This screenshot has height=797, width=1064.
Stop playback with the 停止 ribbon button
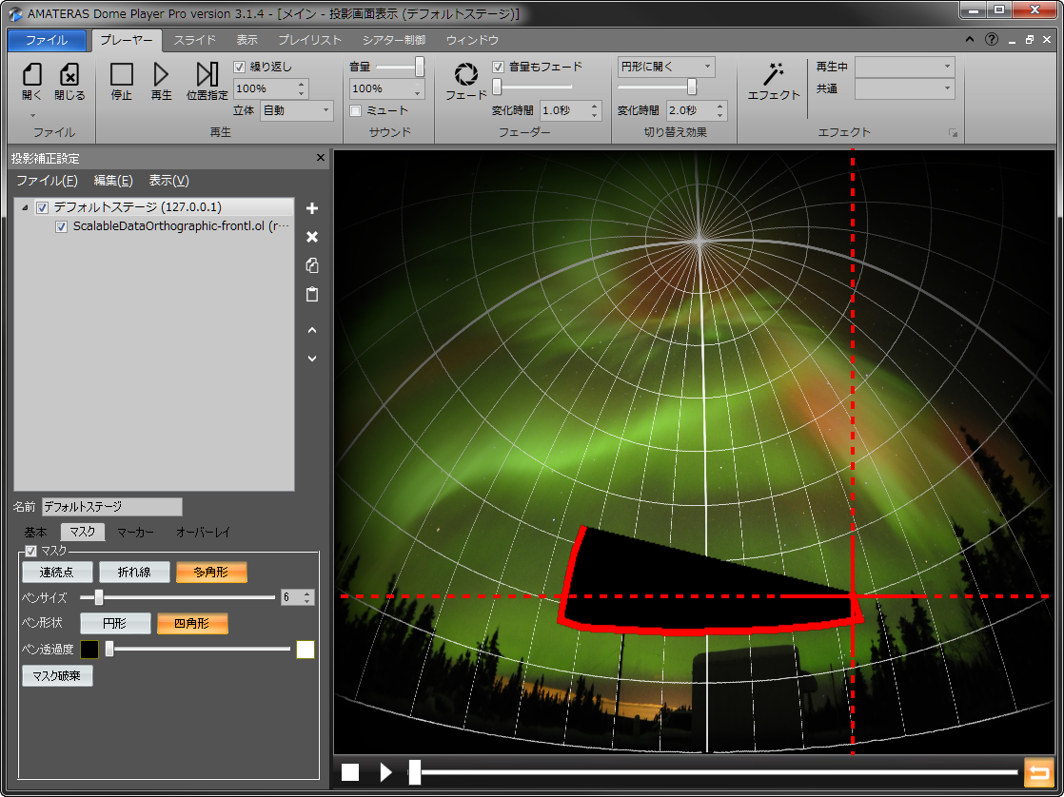[122, 81]
